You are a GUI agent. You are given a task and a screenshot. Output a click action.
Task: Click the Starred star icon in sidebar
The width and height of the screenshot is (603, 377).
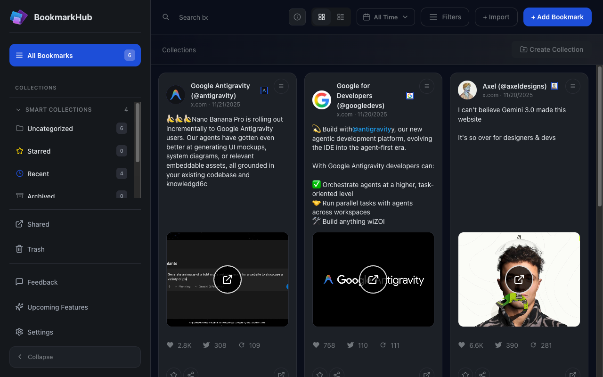coord(20,151)
